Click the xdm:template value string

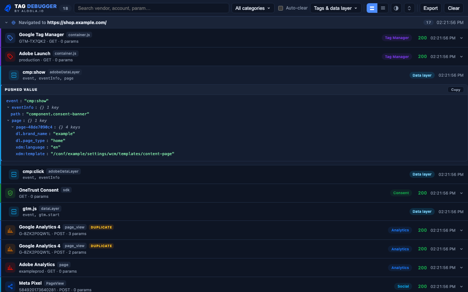coord(113,154)
